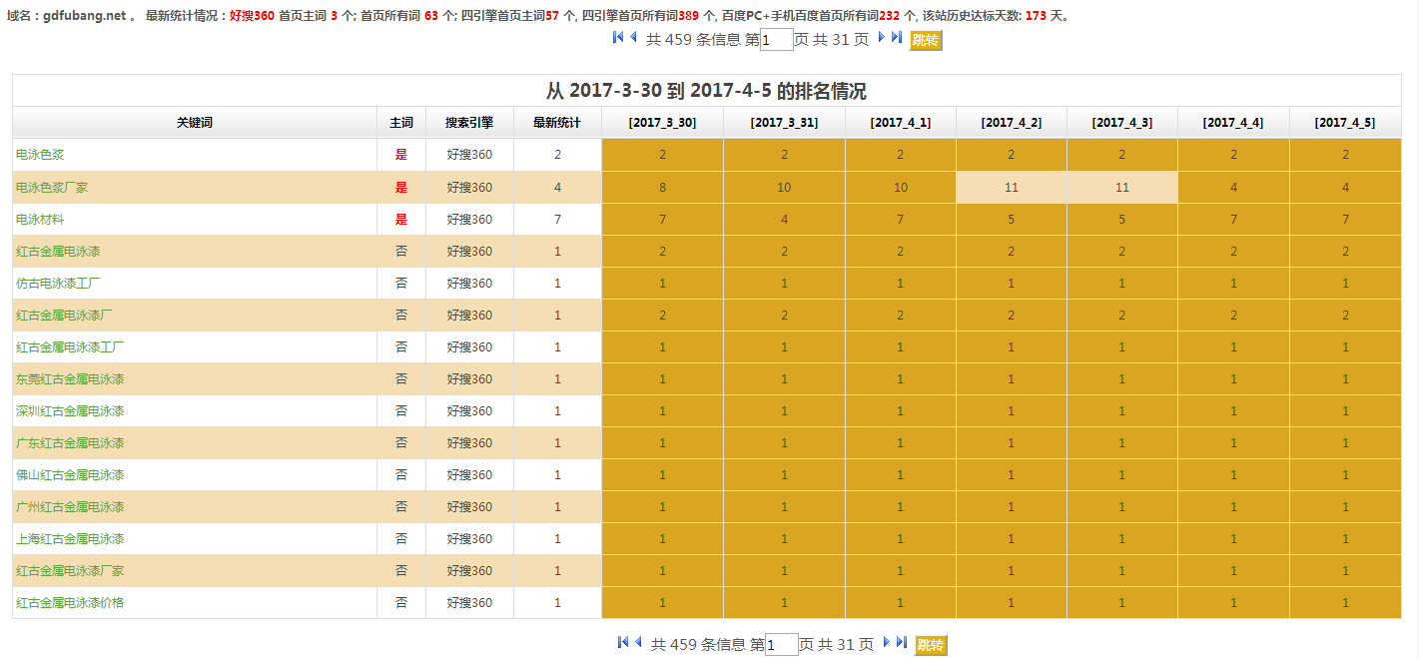Focus the page number field in bottom pagination

pos(782,645)
